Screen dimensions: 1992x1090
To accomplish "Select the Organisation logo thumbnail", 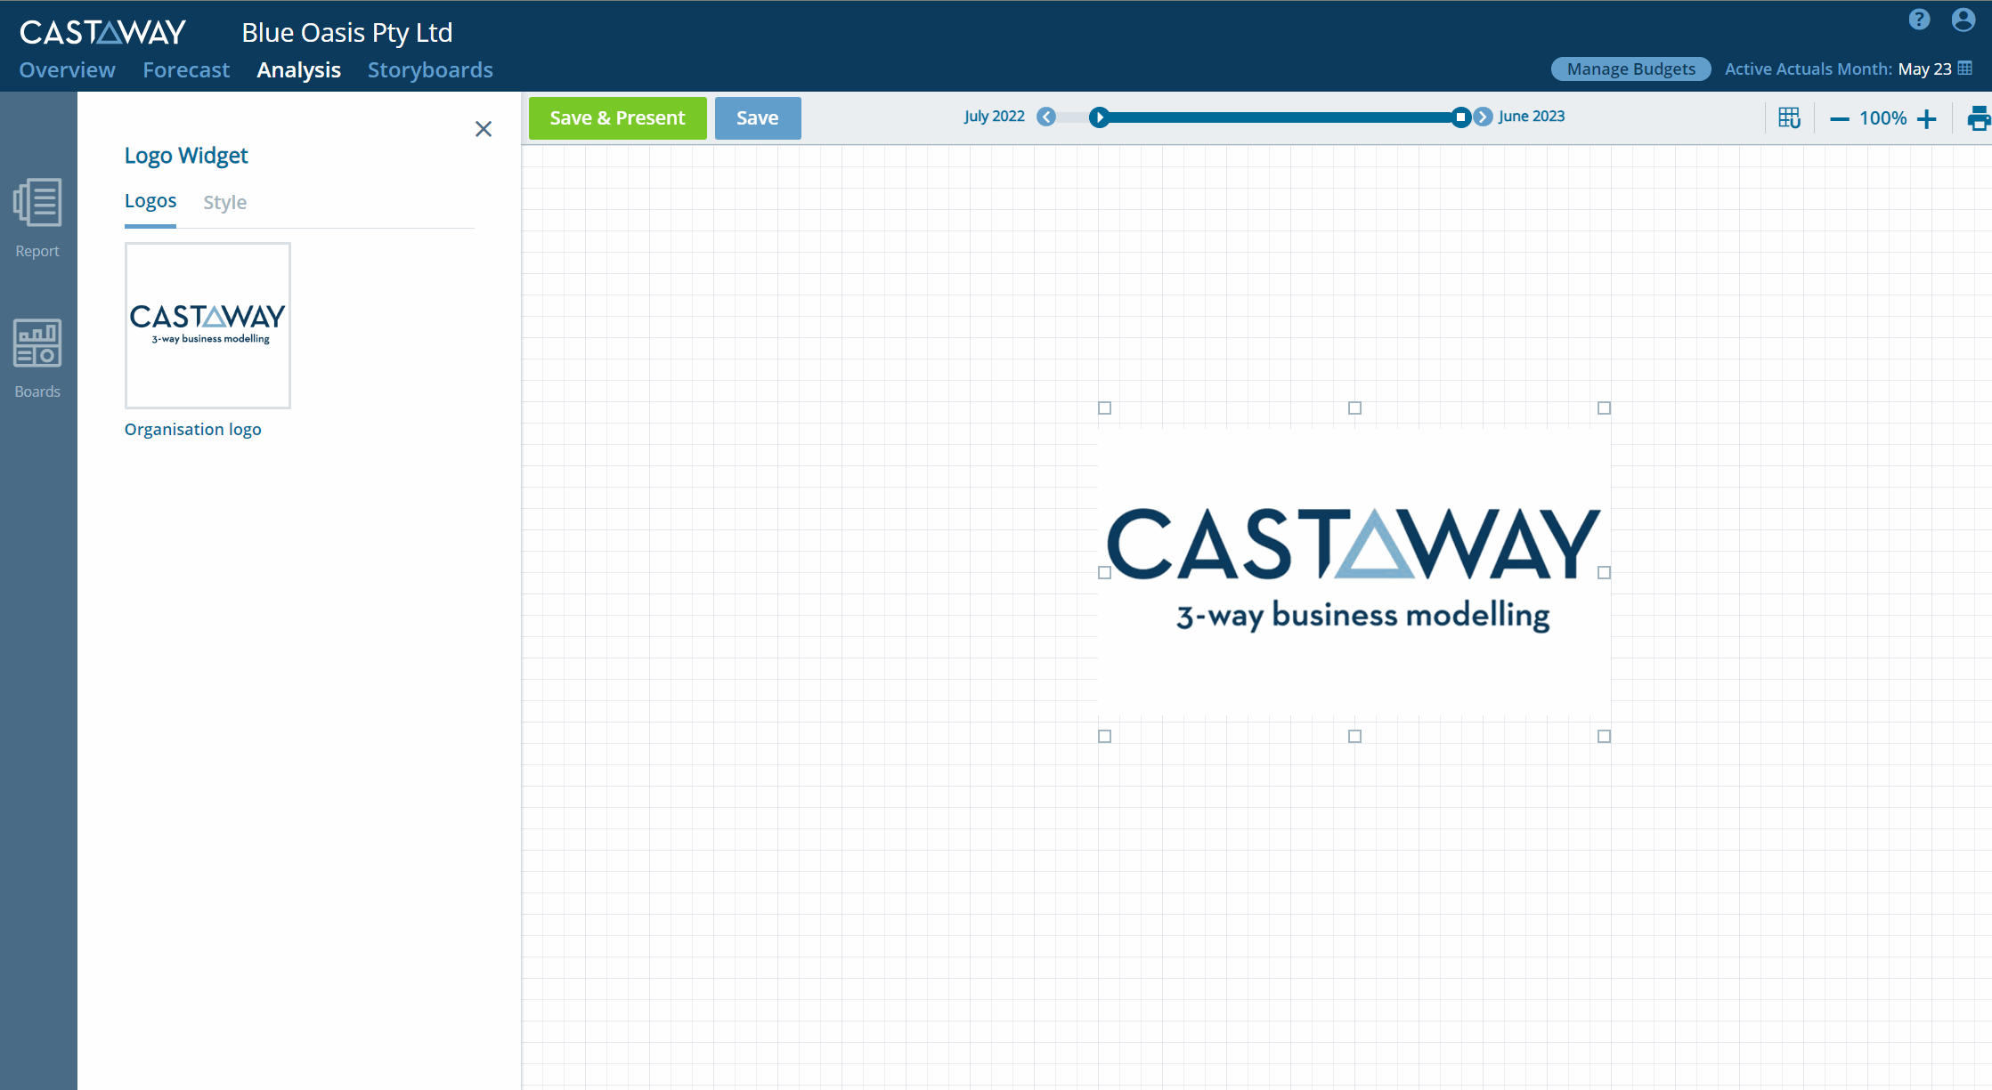I will 207,326.
